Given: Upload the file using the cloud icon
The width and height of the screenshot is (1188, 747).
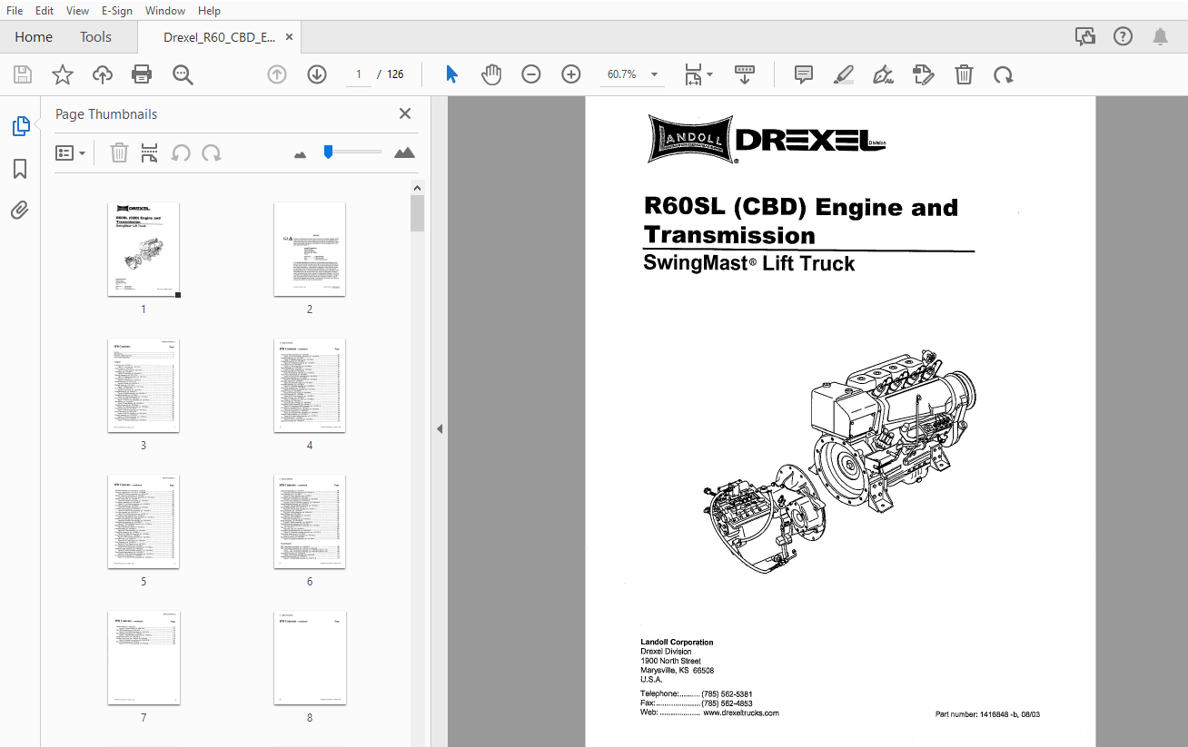Looking at the screenshot, I should pos(103,74).
